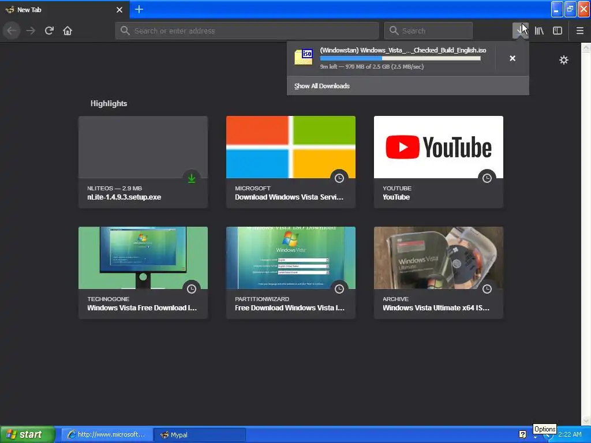
Task: Click history clock icon on Microsoft tile
Action: click(339, 178)
